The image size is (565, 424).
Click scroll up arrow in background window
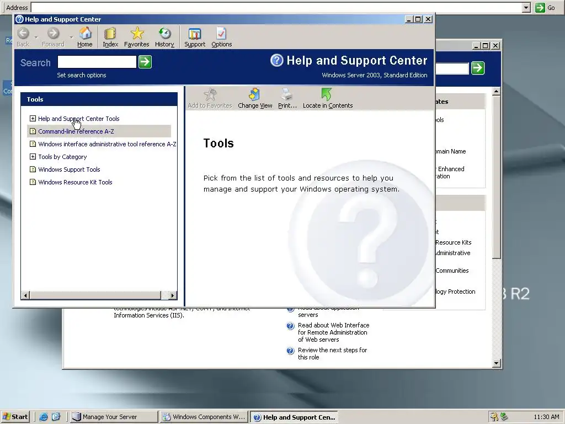[x=497, y=91]
